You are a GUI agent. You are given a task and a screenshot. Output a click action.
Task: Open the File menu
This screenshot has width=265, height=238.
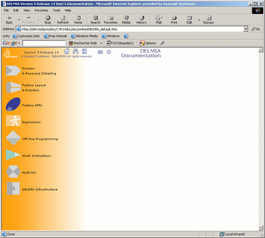pyautogui.click(x=6, y=10)
